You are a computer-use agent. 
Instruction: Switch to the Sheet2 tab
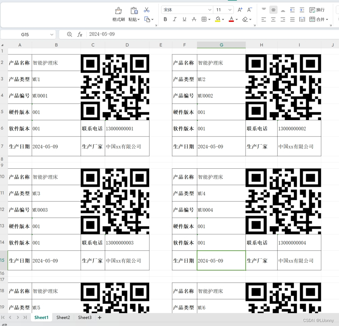coord(63,317)
